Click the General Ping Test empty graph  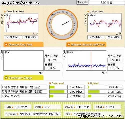pyautogui.click(x=23, y=60)
